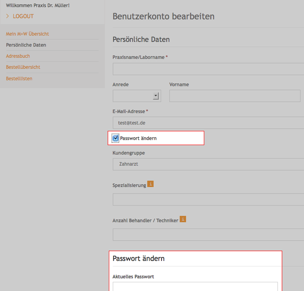Viewport: 304px width, 291px height.
Task: Click the Passwort ändern checkbox label text
Action: (x=138, y=138)
